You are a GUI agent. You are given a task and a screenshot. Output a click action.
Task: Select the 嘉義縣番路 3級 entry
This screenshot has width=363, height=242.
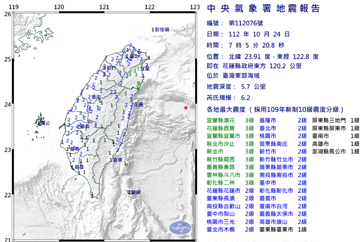point(230,167)
